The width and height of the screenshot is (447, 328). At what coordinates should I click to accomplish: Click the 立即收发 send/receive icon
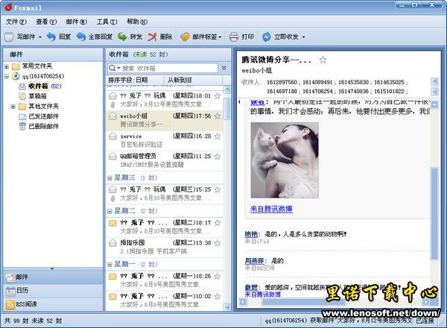click(x=267, y=37)
